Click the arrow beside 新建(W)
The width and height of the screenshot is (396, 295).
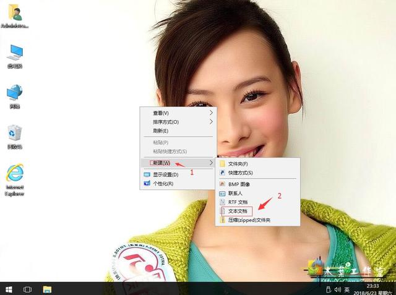(211, 163)
